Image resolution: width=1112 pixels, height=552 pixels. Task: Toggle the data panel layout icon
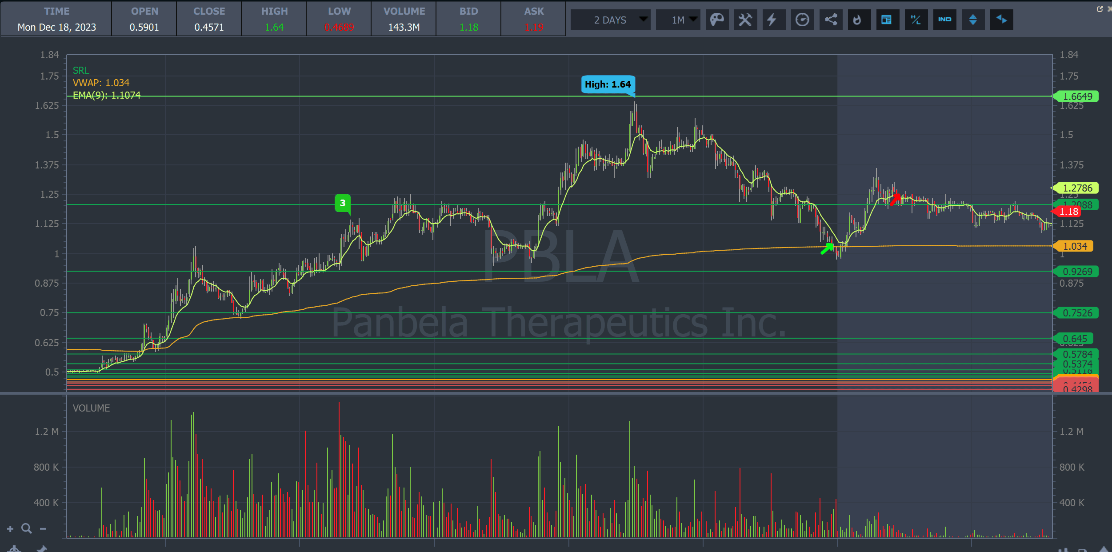[x=887, y=20]
